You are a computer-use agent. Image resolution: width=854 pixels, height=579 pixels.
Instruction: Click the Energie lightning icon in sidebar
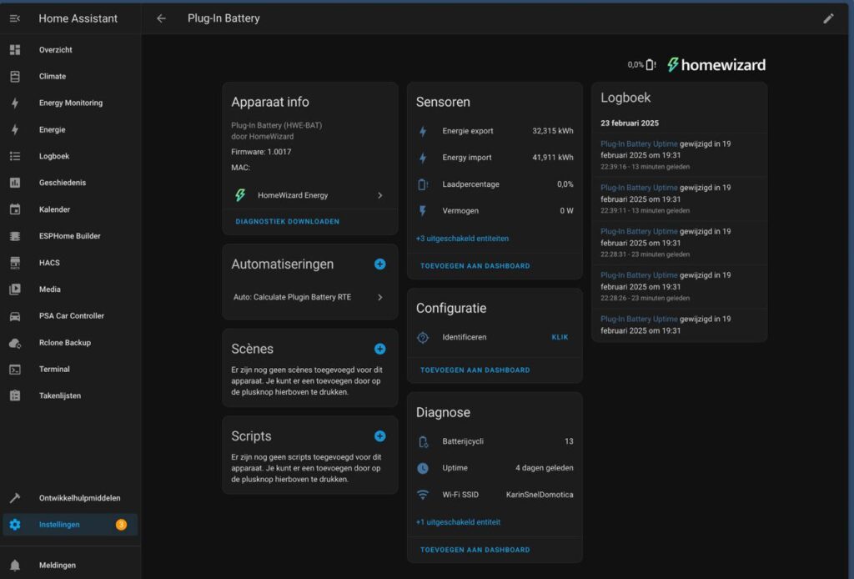15,129
